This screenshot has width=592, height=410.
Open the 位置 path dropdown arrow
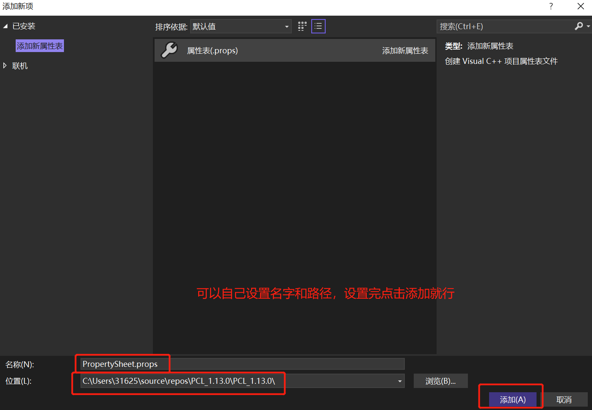(400, 381)
